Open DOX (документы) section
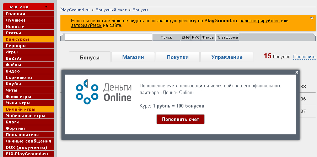Viewport: 317px width, 157px height. tap(28, 147)
